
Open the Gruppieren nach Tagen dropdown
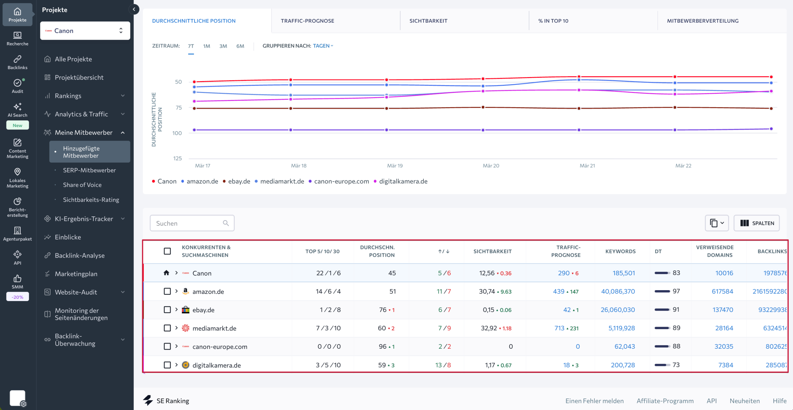[x=322, y=46]
